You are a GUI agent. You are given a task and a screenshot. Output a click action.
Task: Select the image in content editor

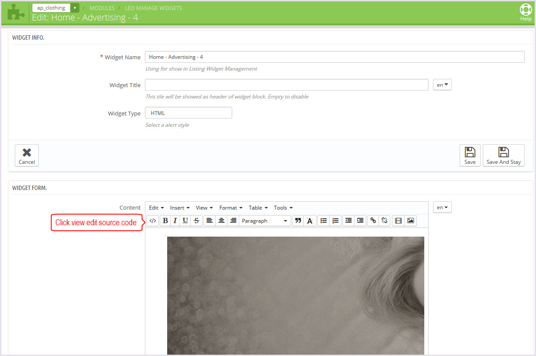click(x=295, y=295)
